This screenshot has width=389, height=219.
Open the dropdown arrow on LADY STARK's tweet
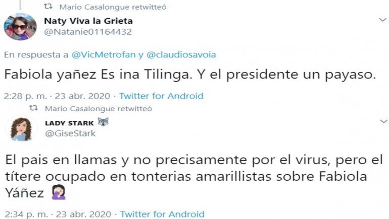[x=383, y=121]
